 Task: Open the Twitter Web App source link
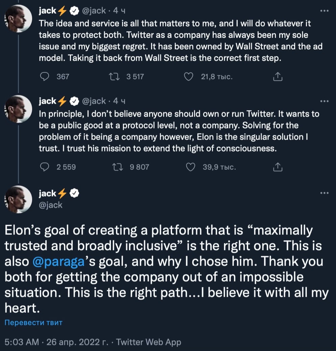pos(148,342)
